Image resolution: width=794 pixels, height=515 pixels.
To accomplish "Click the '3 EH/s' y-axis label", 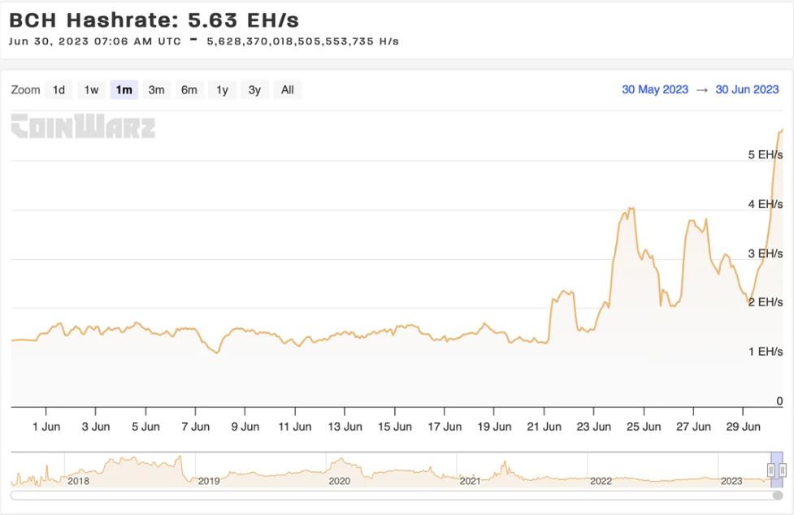I will click(765, 253).
